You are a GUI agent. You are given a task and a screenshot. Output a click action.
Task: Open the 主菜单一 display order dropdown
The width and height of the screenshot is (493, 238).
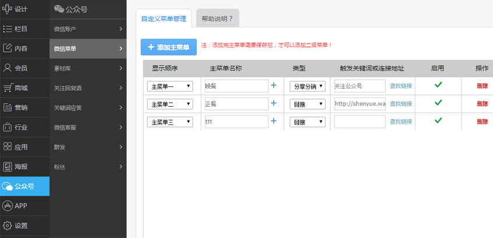click(170, 86)
